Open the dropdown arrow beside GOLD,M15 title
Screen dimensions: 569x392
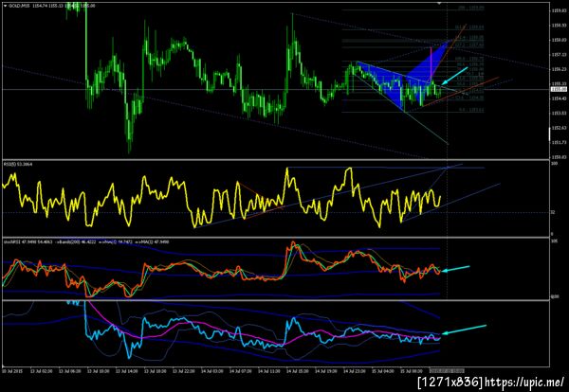point(5,6)
